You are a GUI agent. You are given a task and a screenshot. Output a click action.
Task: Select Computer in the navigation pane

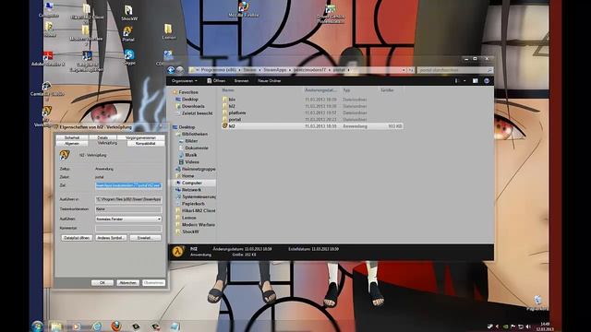coord(192,183)
